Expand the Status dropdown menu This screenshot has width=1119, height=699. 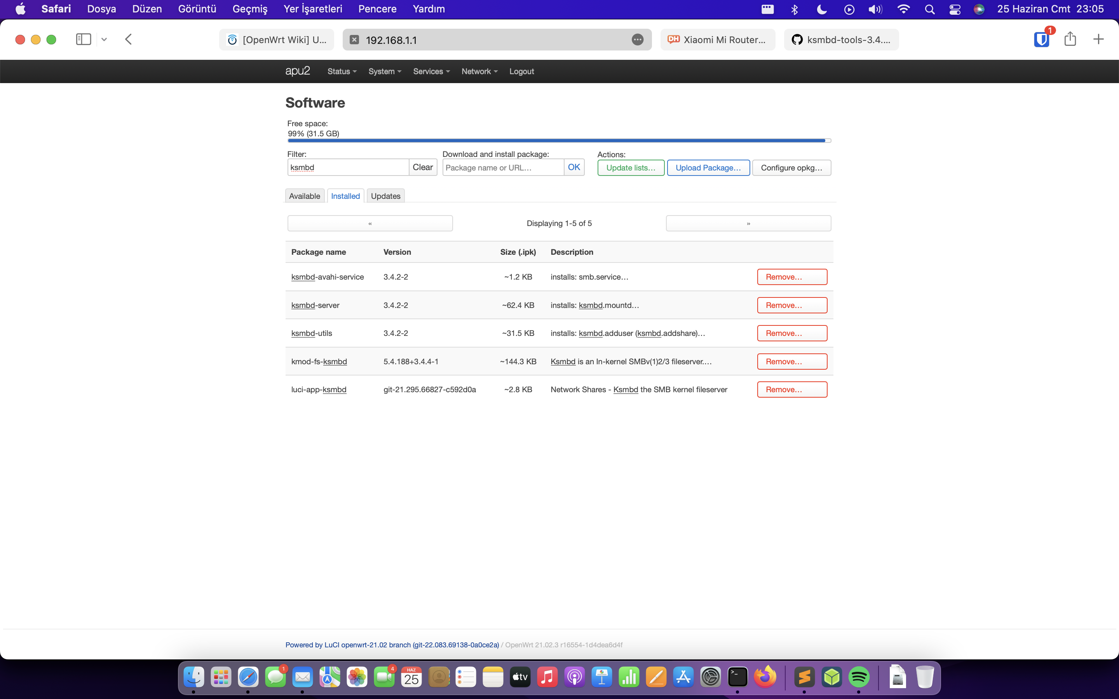point(342,71)
